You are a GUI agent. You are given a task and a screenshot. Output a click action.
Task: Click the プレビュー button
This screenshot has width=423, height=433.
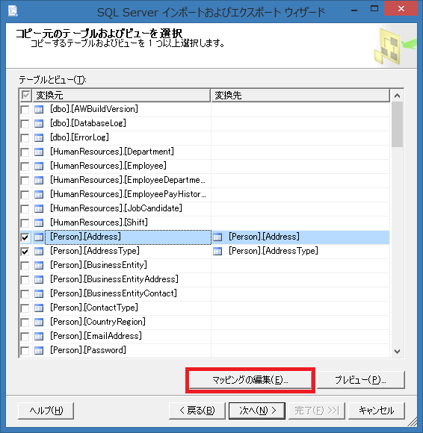(x=360, y=380)
